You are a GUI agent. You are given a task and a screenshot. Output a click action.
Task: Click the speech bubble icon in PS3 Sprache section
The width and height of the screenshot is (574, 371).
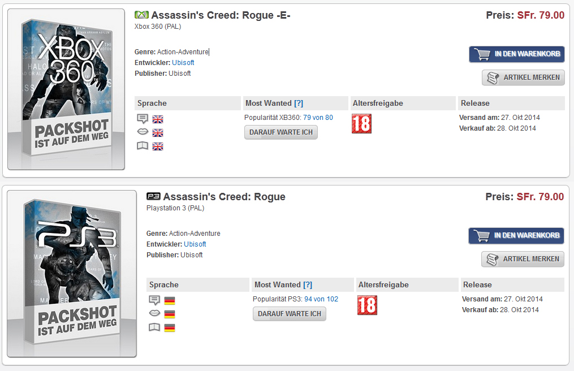[154, 300]
